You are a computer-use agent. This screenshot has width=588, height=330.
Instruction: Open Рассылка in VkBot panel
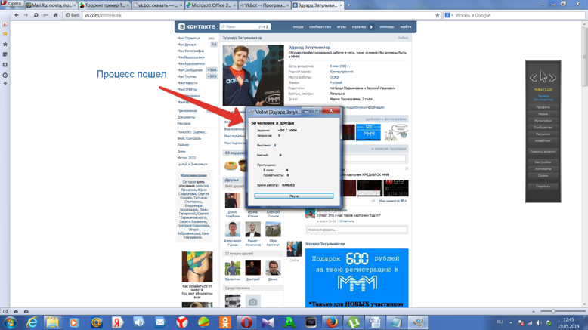point(543,134)
